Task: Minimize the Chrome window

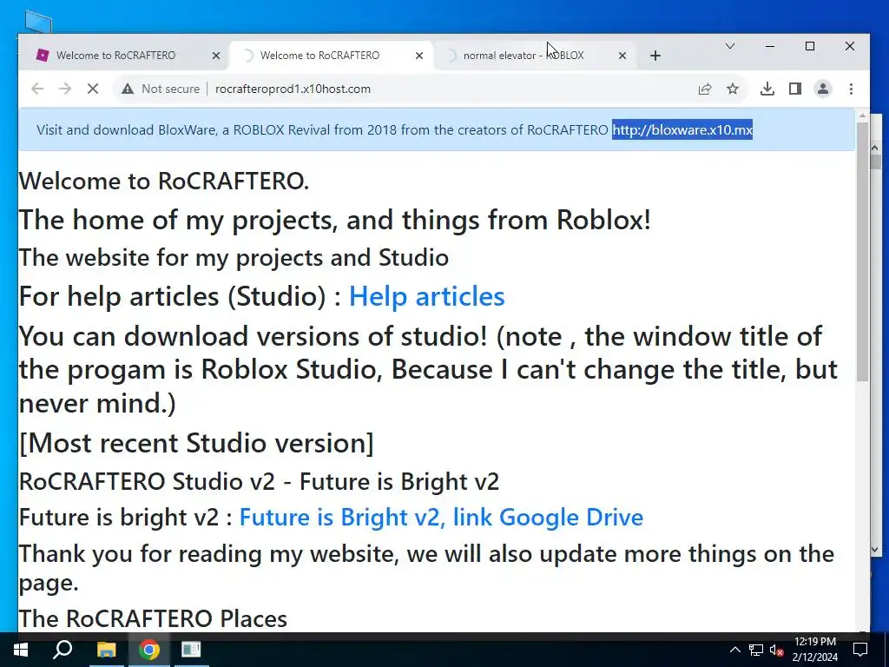Action: [x=770, y=47]
